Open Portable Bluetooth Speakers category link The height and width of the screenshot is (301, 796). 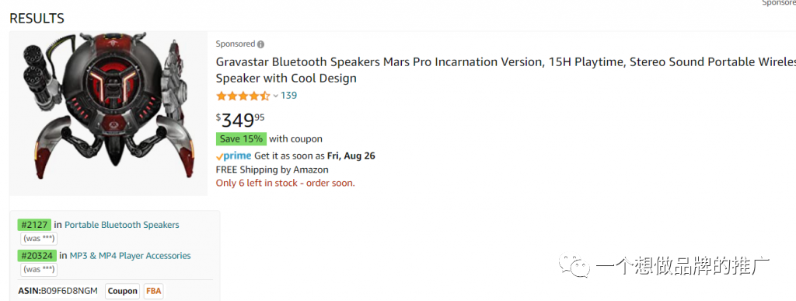122,224
